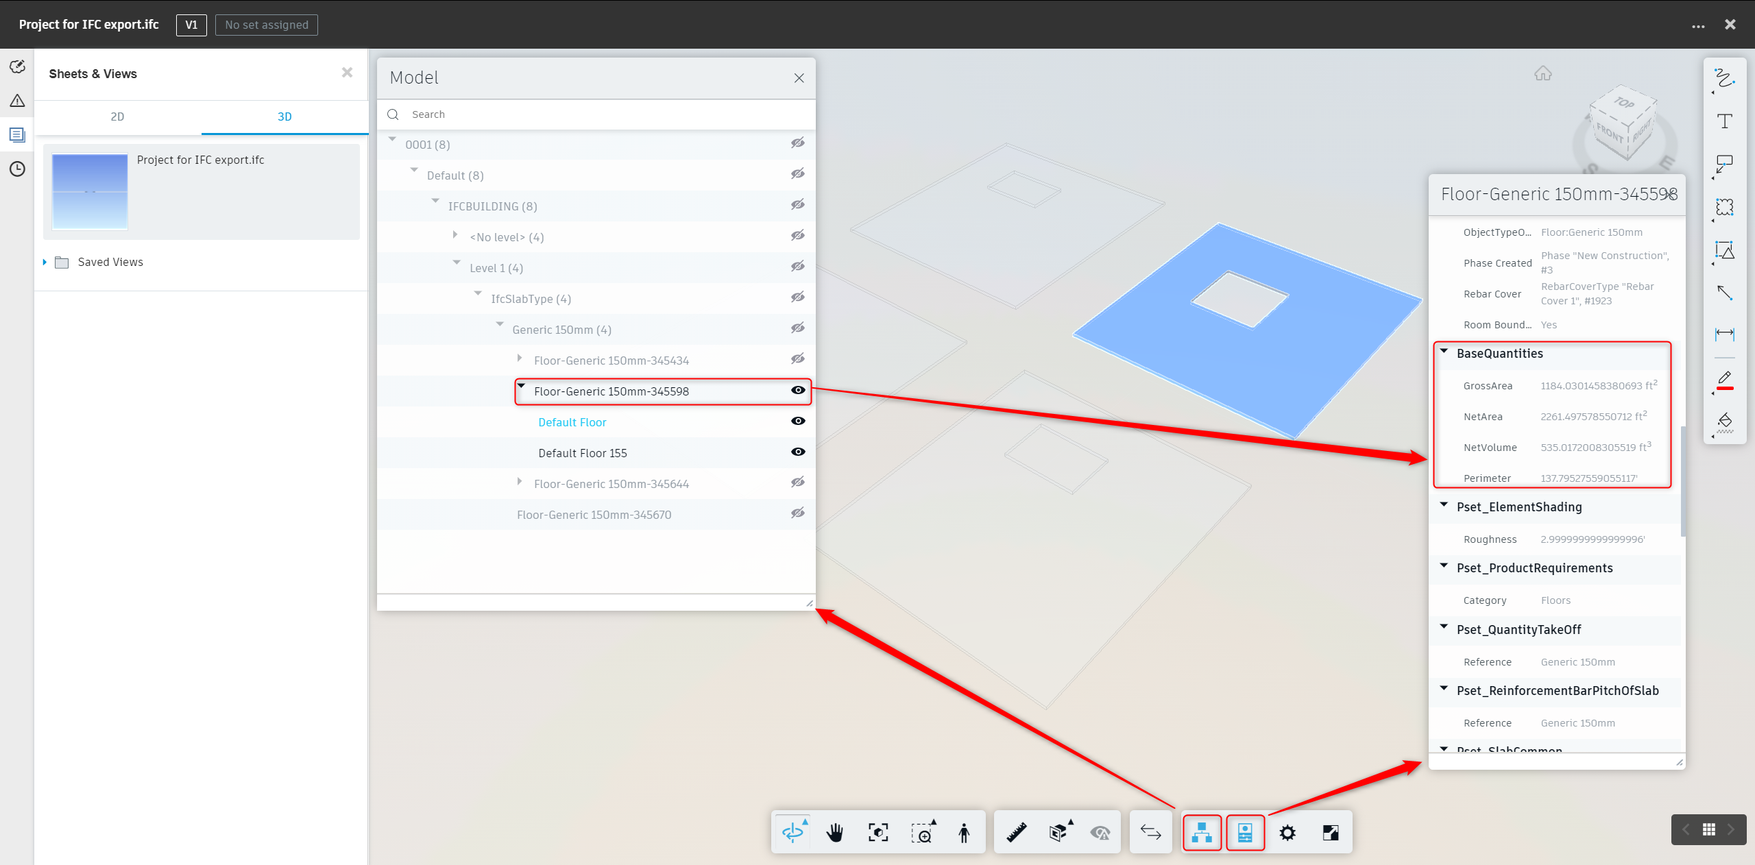Open viewer Settings gear
Screen dimensions: 1755x865
pyautogui.click(x=1287, y=832)
